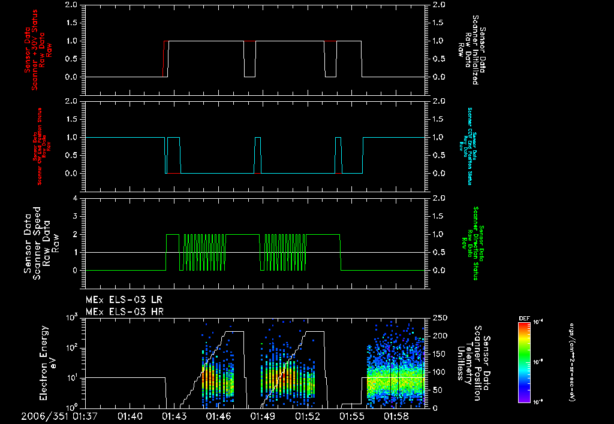This screenshot has width=614, height=424.
Task: Click the 'ergs/(cm**2-sr-sec-eV)' units label
Action: point(571,362)
